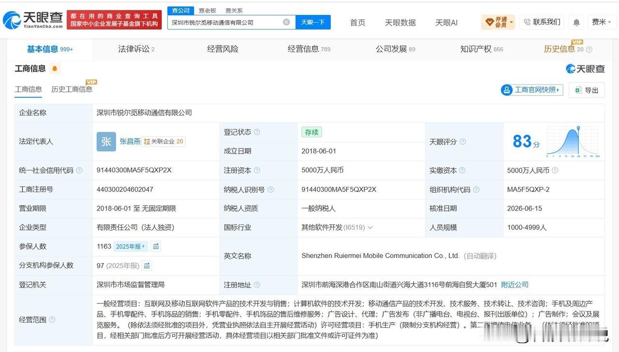619x352 pixels.
Task: Select the 工商信息 sub-tab
Action: pos(29,89)
